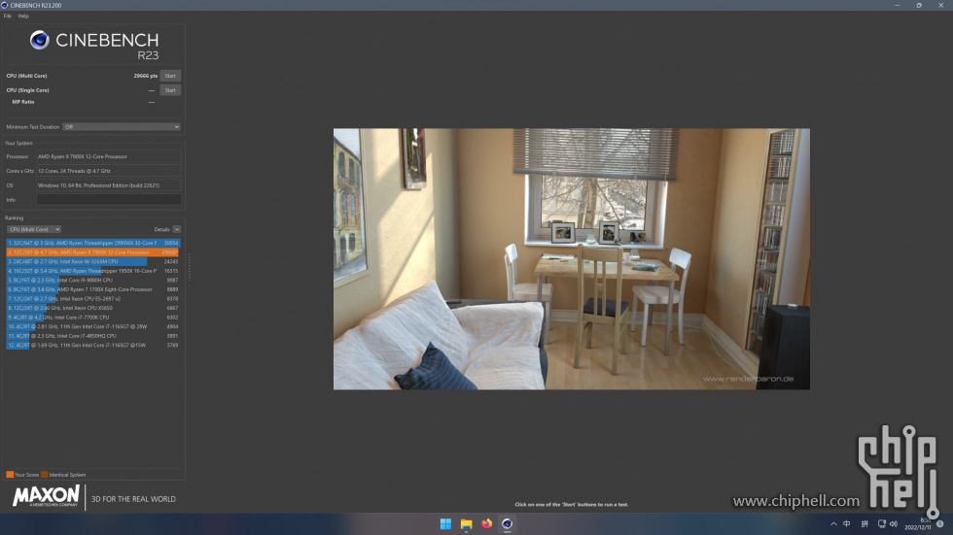Launch Firefox from the taskbar

pyautogui.click(x=487, y=523)
